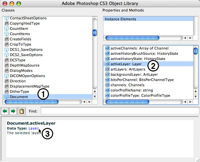Screen dimensions: 200x162
Task: Click the enum icon beside DCSType
Action: click(6, 60)
